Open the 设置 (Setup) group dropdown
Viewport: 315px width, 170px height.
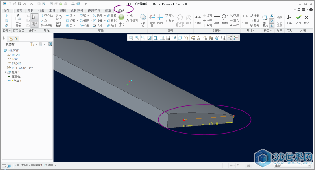pos(6,31)
